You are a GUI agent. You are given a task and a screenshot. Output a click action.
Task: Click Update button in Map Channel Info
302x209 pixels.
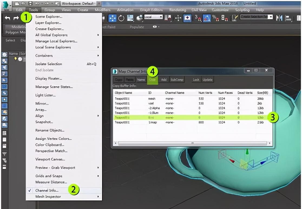click(x=208, y=80)
